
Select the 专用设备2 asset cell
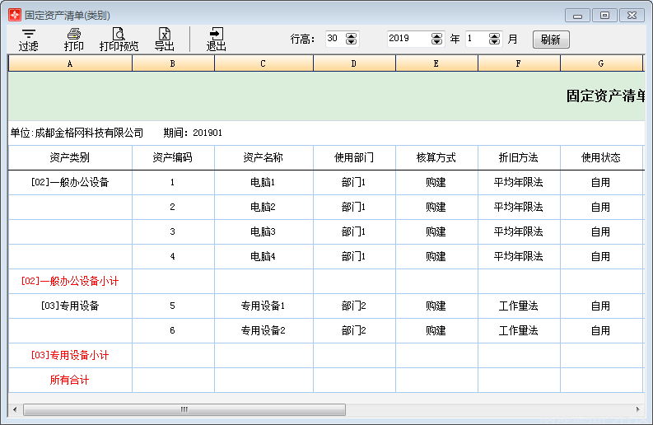point(264,331)
